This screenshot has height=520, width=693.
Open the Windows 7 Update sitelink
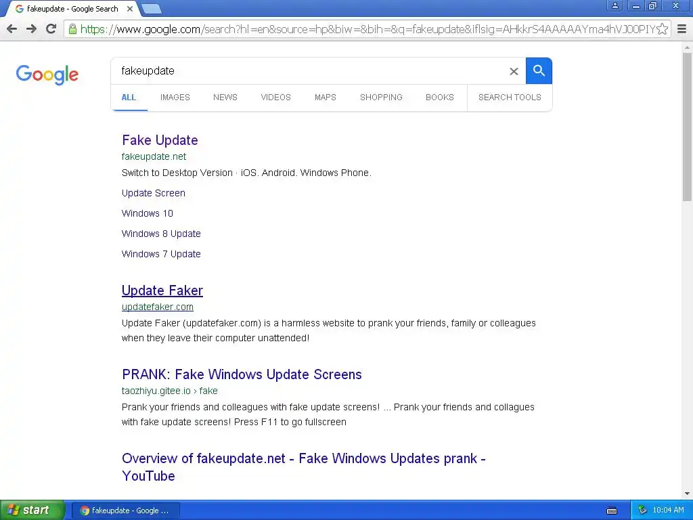click(x=161, y=255)
